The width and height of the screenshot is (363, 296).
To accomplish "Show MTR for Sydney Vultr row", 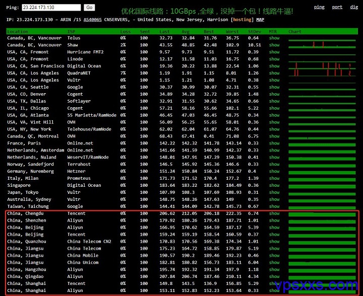I will (274, 199).
